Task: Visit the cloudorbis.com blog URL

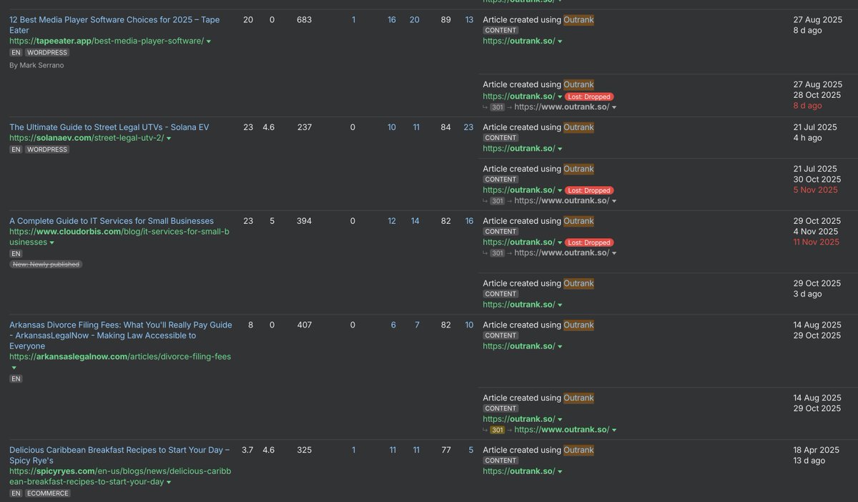Action: point(120,237)
